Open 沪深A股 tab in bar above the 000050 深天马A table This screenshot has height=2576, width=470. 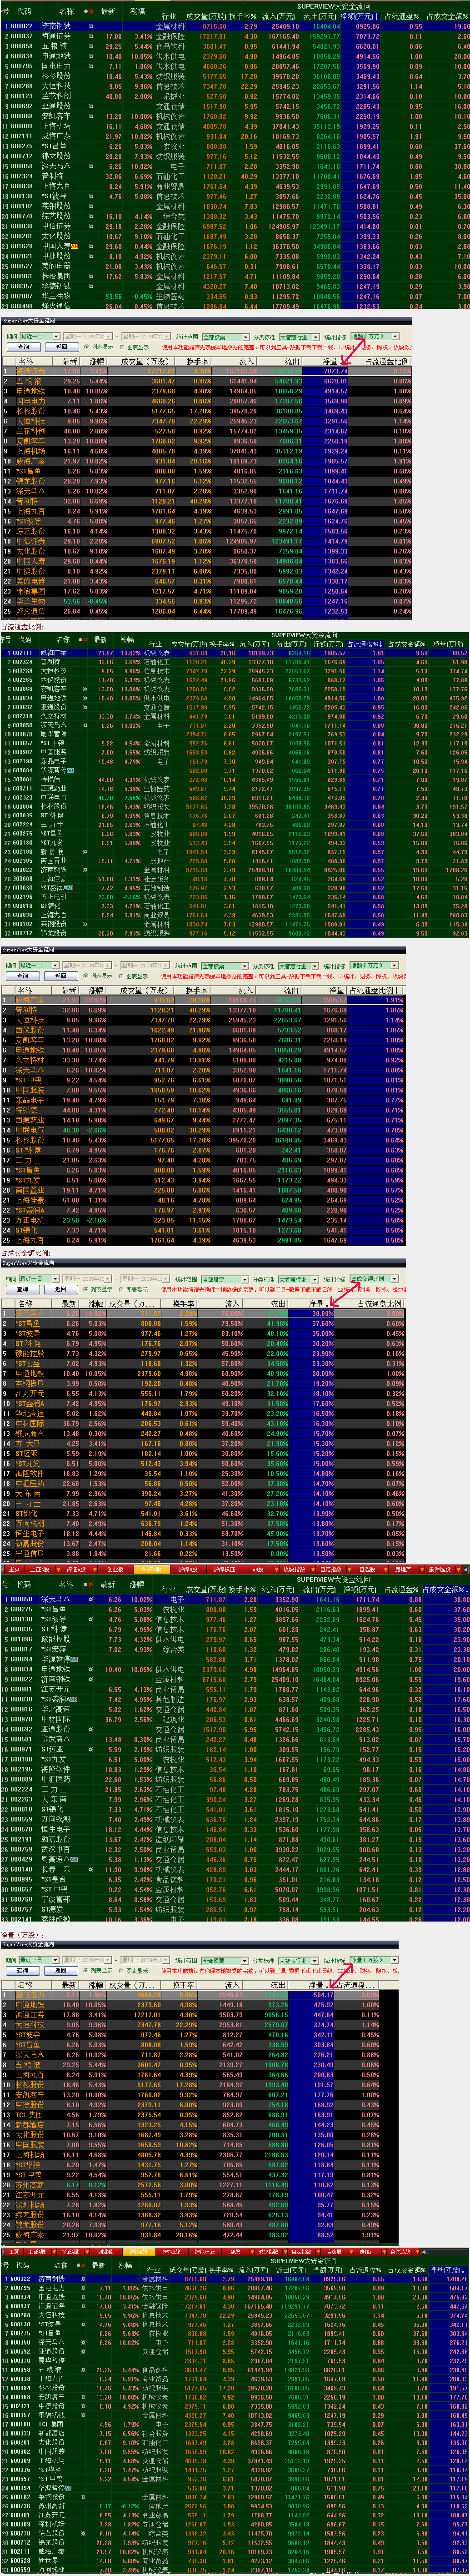tap(151, 1569)
